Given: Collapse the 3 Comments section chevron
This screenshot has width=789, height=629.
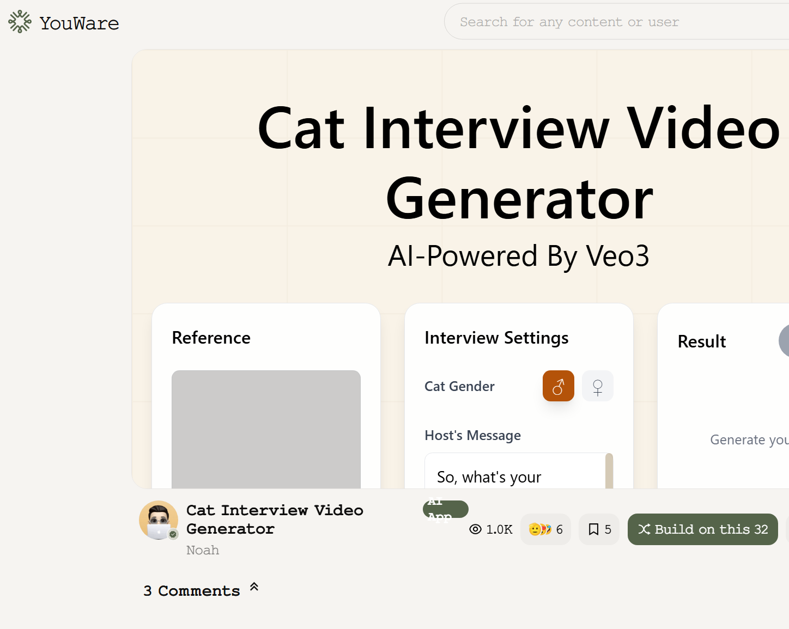Looking at the screenshot, I should click(254, 587).
